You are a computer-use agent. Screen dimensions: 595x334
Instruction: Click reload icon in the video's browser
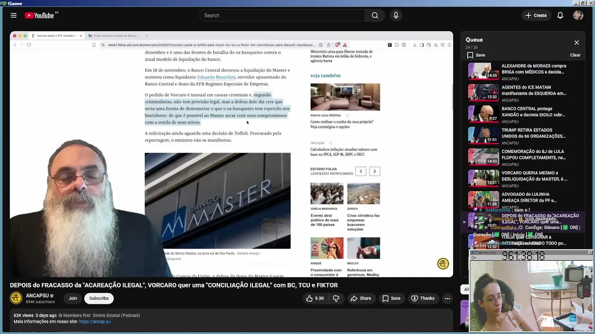click(29, 45)
